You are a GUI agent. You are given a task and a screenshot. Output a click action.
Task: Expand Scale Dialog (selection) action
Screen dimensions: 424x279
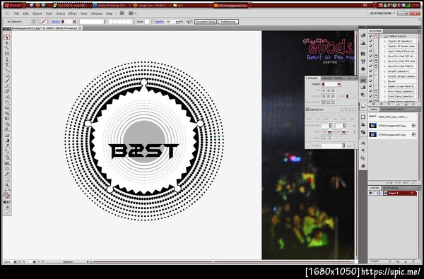[x=385, y=97]
